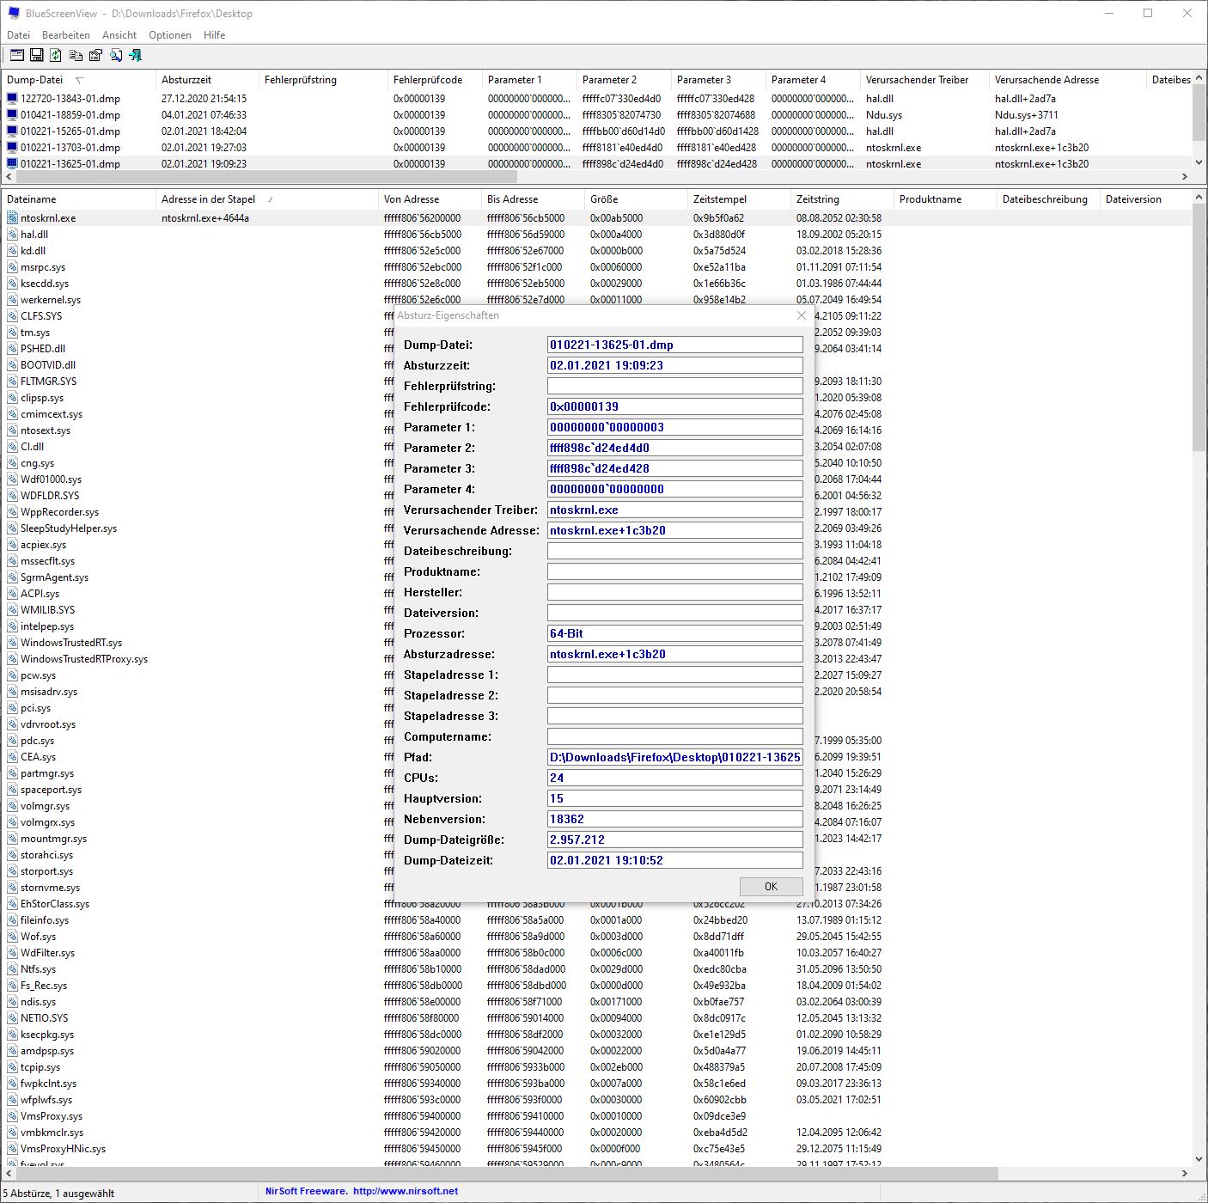Click the file icon beside Wdf01000.sys
This screenshot has width=1208, height=1203.
(x=12, y=479)
